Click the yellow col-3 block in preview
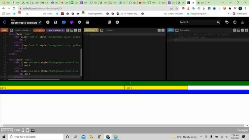The height and width of the screenshot is (140, 249). 156,88
